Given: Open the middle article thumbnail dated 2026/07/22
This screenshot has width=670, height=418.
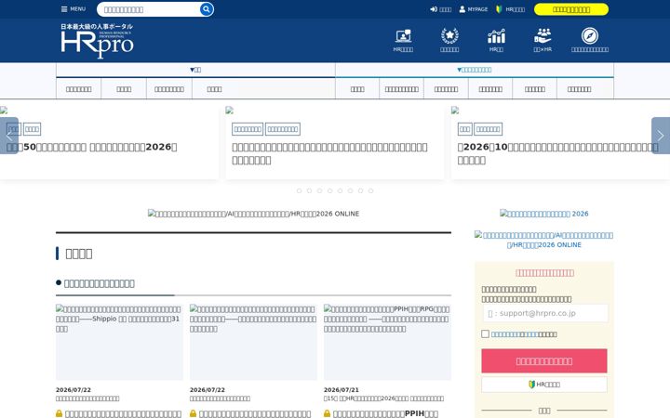Looking at the screenshot, I should click(253, 342).
